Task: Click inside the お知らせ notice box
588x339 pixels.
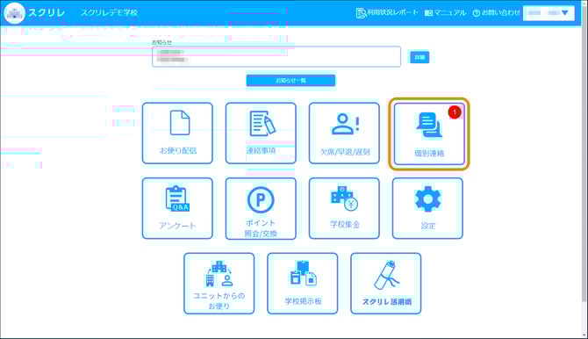Action: click(x=276, y=57)
